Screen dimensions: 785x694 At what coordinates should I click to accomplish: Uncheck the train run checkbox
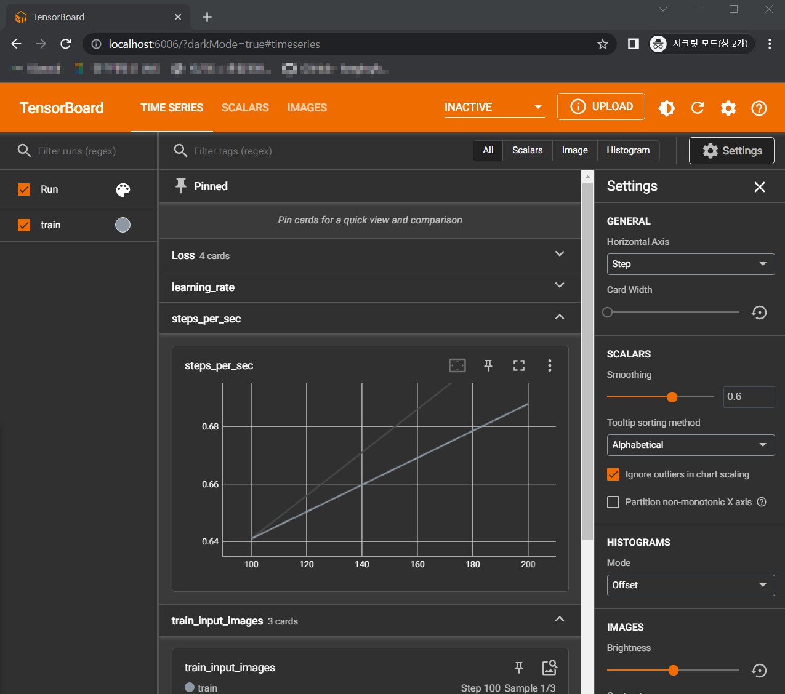click(24, 225)
